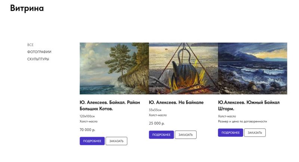Click the kettle over campfire painting
Image resolution: width=299 pixels, height=162 pixels.
[183, 68]
